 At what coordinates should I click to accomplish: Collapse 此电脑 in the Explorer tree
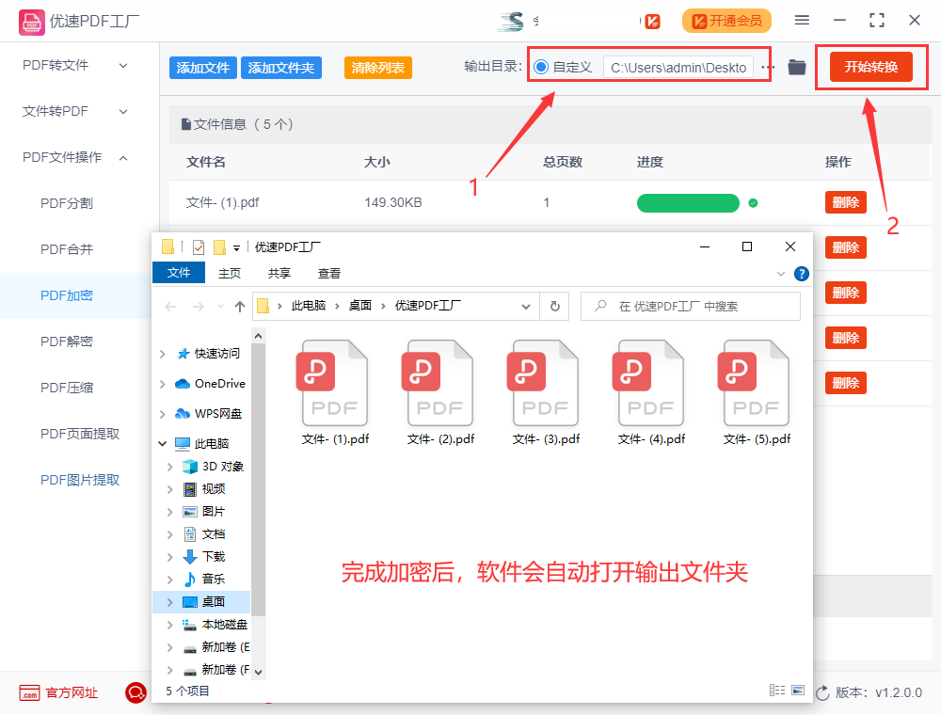pos(162,444)
